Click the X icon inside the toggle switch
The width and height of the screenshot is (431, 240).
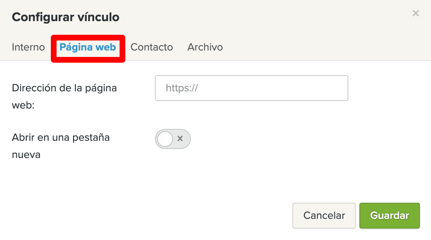point(180,139)
